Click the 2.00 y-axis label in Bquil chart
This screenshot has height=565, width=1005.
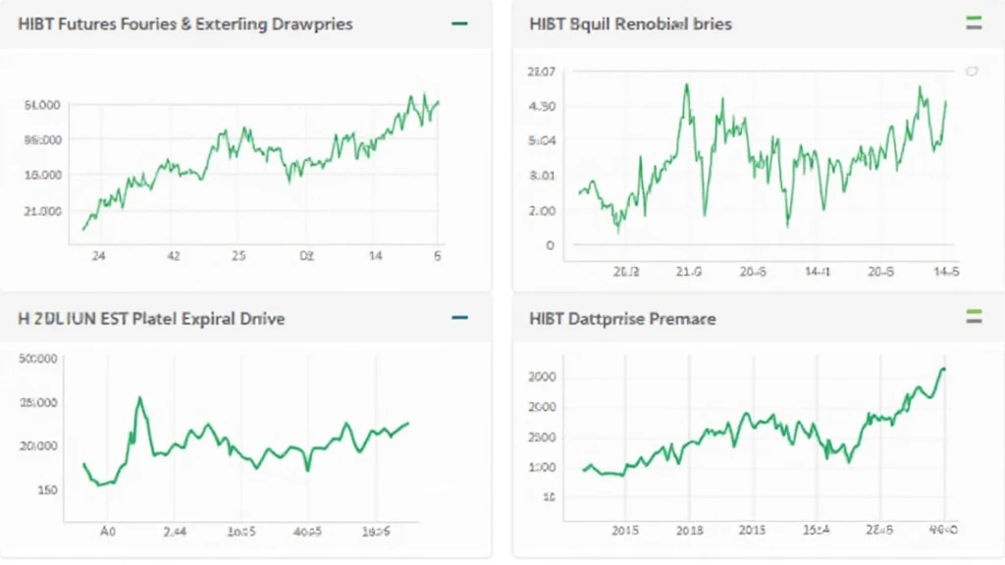(x=542, y=211)
